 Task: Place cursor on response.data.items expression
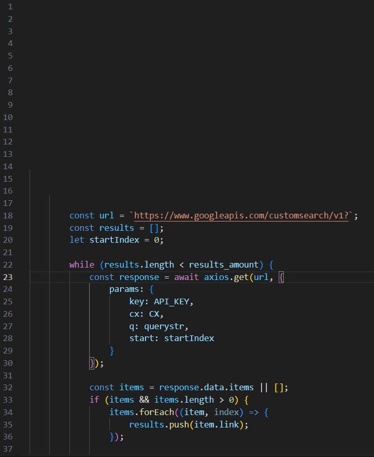click(206, 388)
